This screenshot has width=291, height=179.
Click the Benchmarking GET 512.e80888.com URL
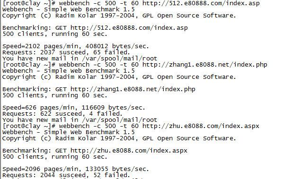click(129, 28)
